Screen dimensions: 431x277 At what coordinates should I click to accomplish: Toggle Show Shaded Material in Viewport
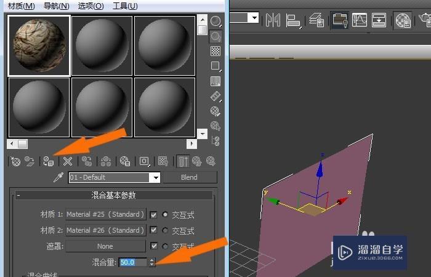click(163, 161)
